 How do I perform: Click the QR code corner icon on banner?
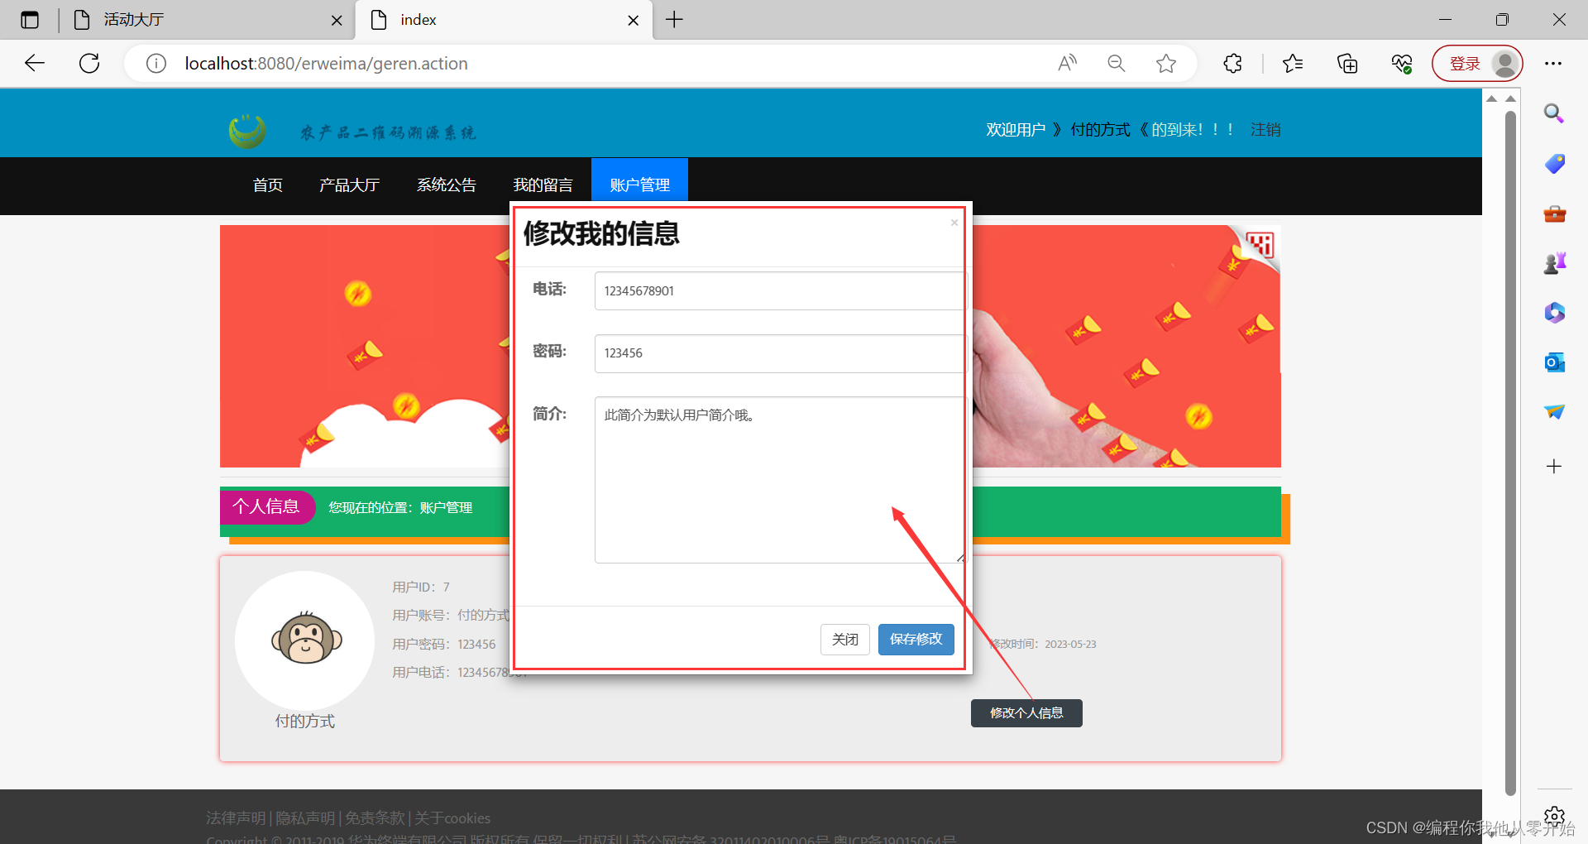pyautogui.click(x=1260, y=244)
